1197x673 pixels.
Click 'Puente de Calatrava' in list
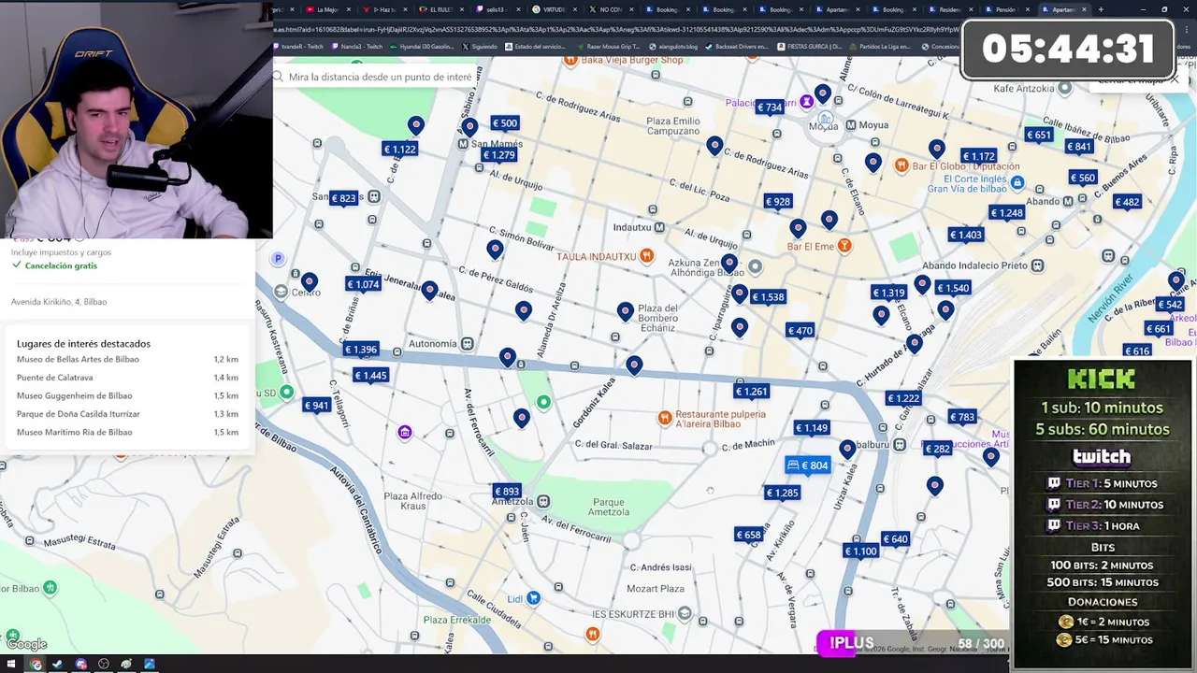pyautogui.click(x=54, y=378)
